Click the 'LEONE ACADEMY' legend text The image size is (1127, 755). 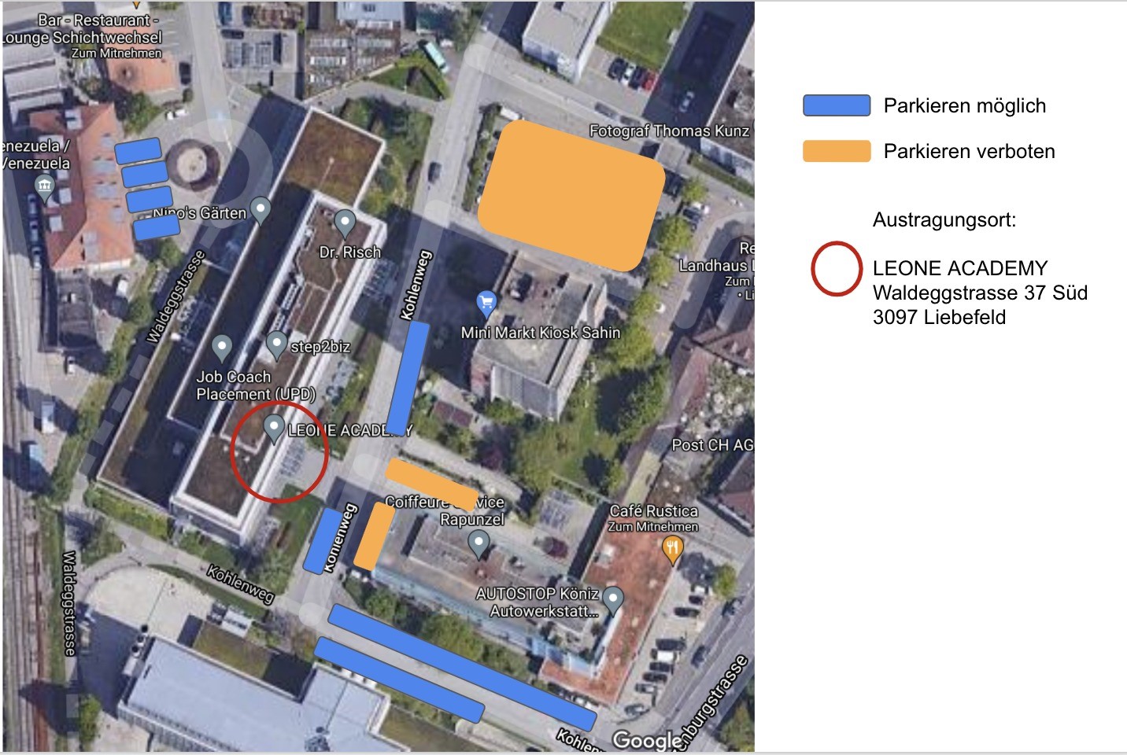(x=960, y=268)
